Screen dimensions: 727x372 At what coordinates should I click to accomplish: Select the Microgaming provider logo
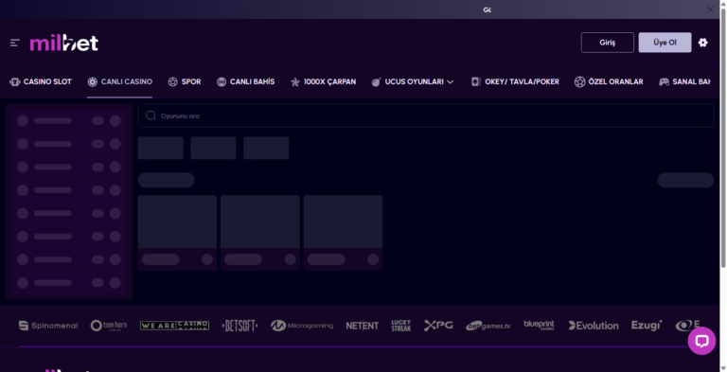[302, 326]
